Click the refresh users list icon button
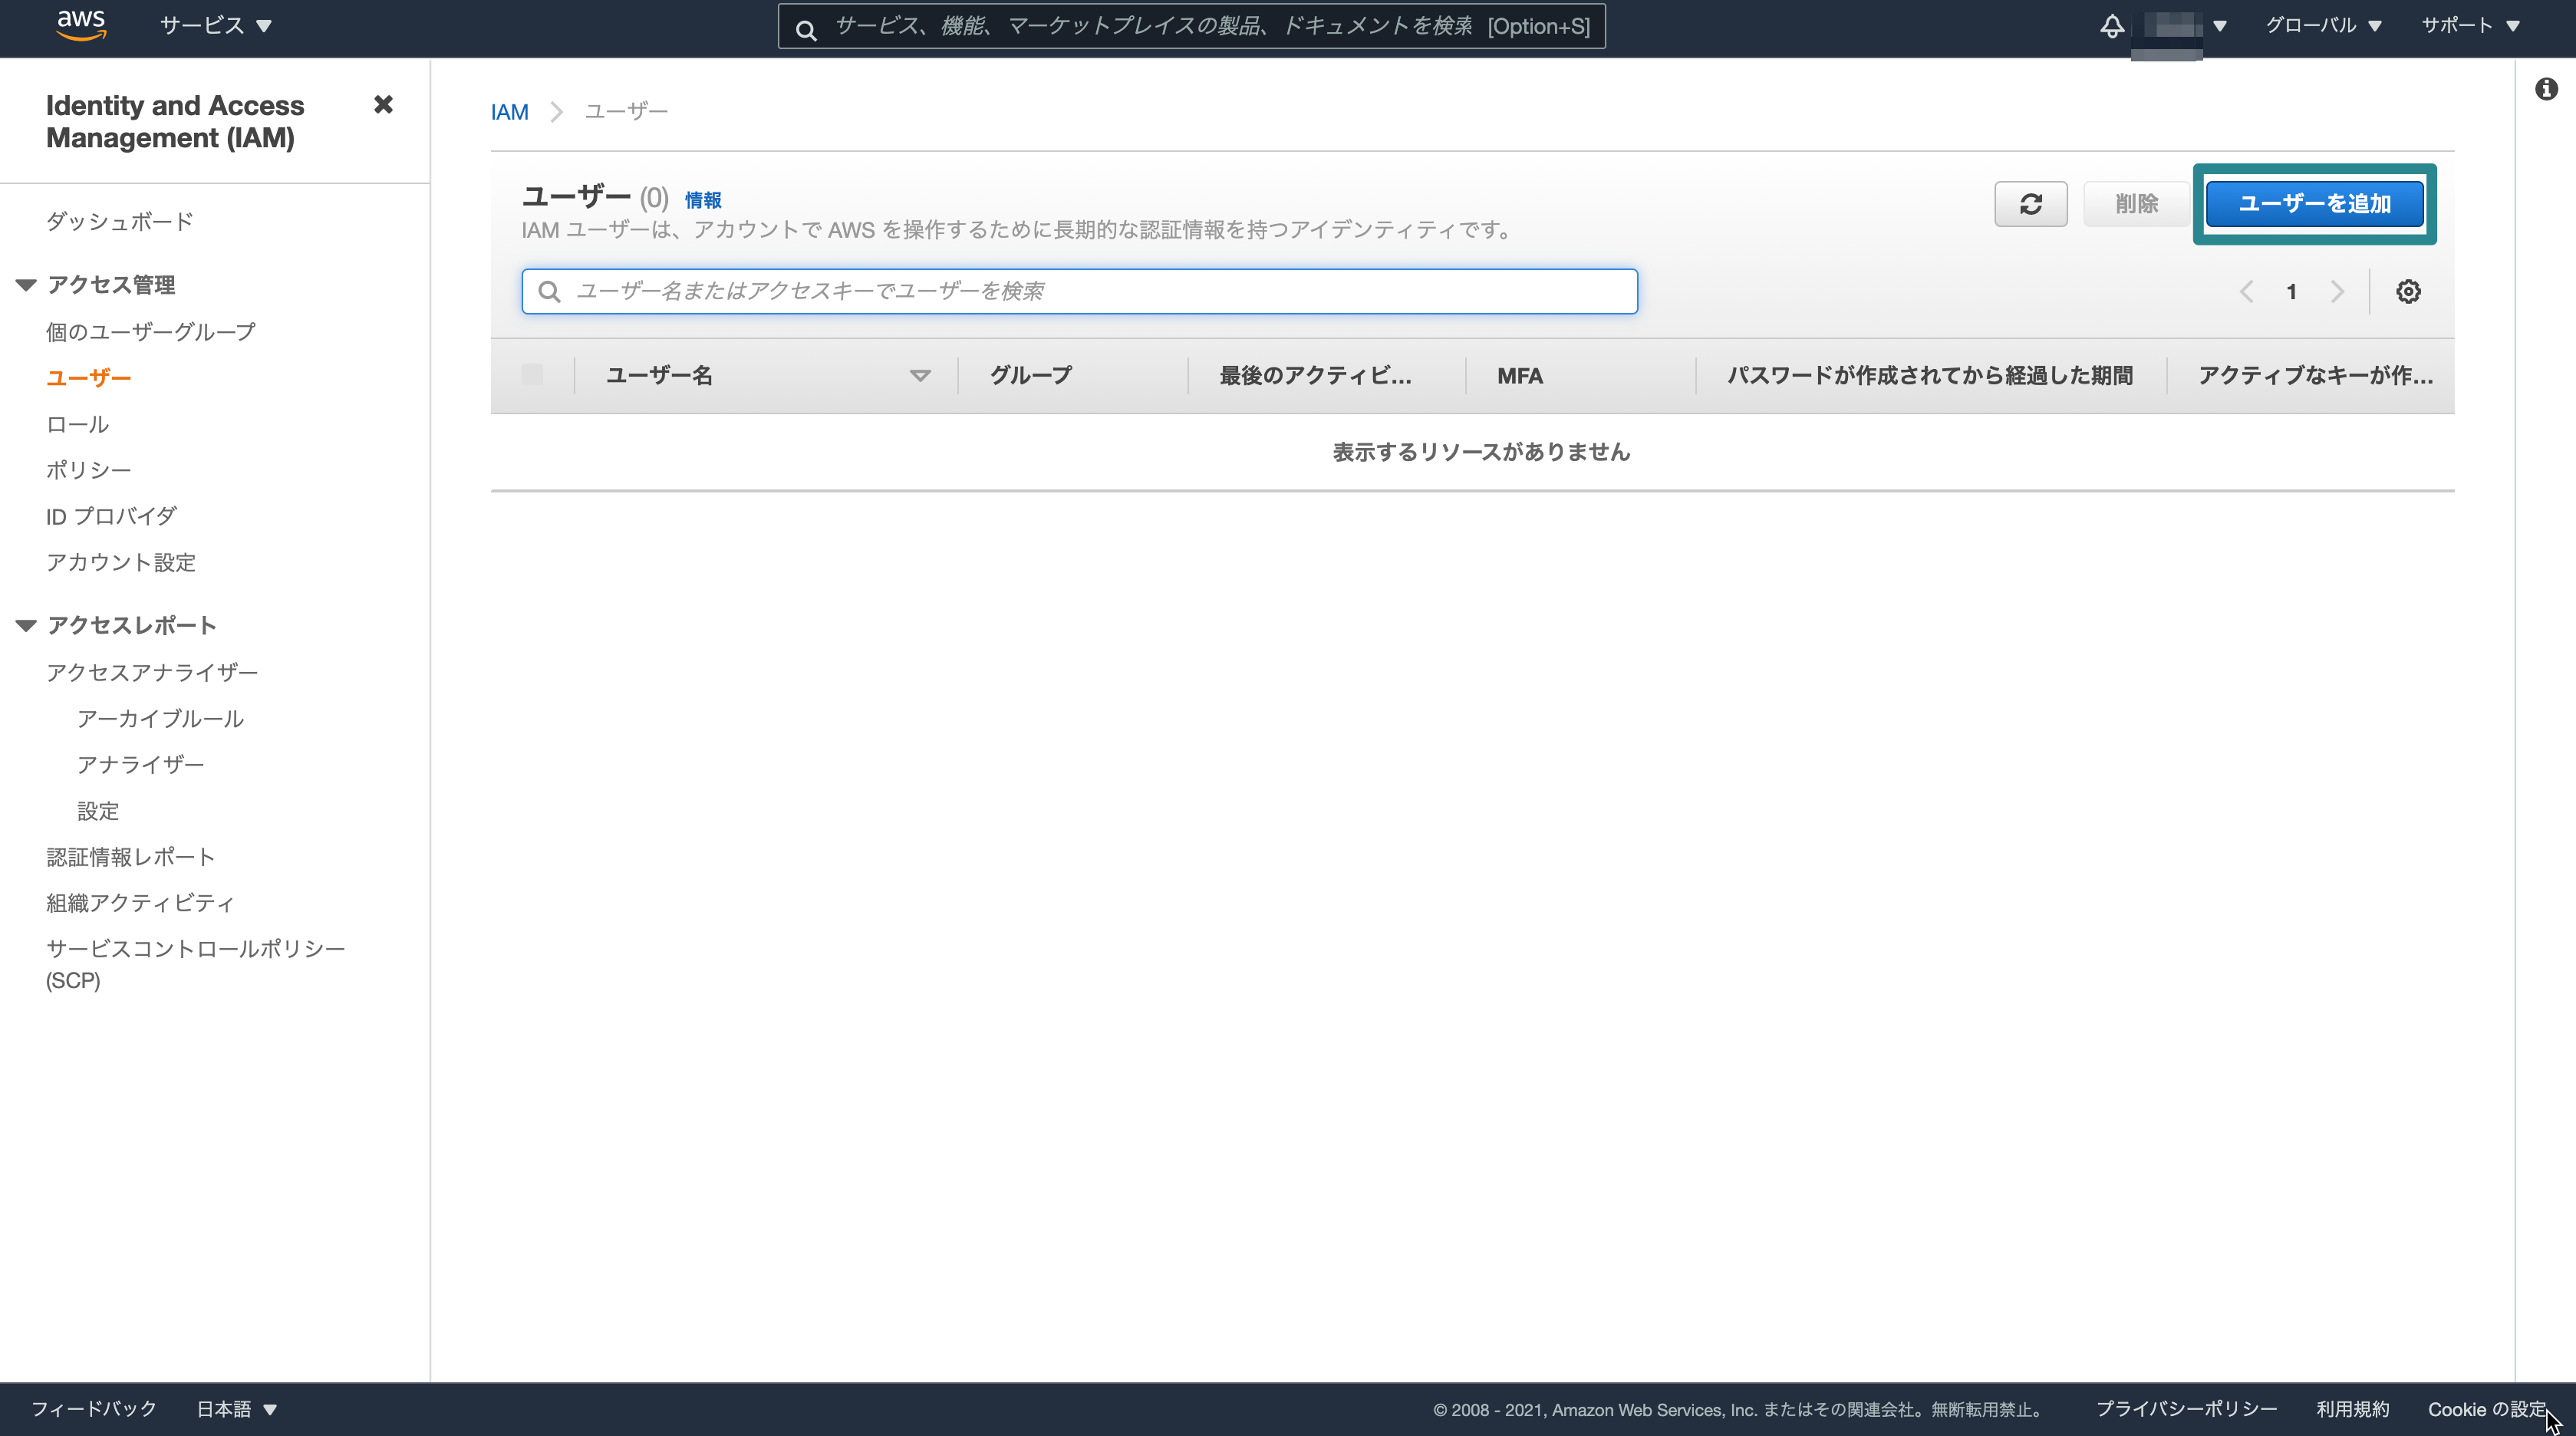Viewport: 2576px width, 1436px height. click(2030, 204)
